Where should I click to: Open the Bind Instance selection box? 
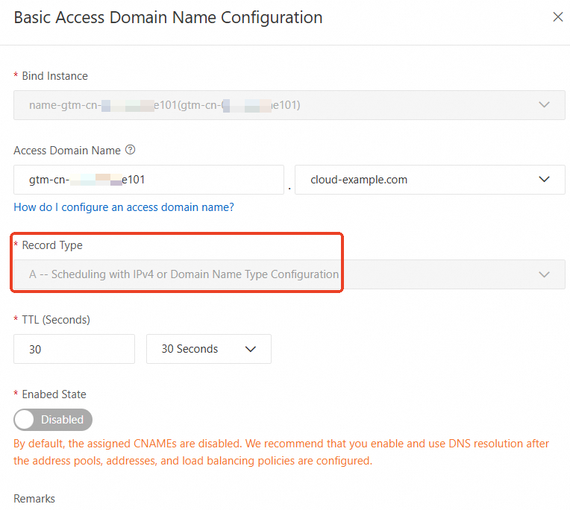(x=289, y=105)
